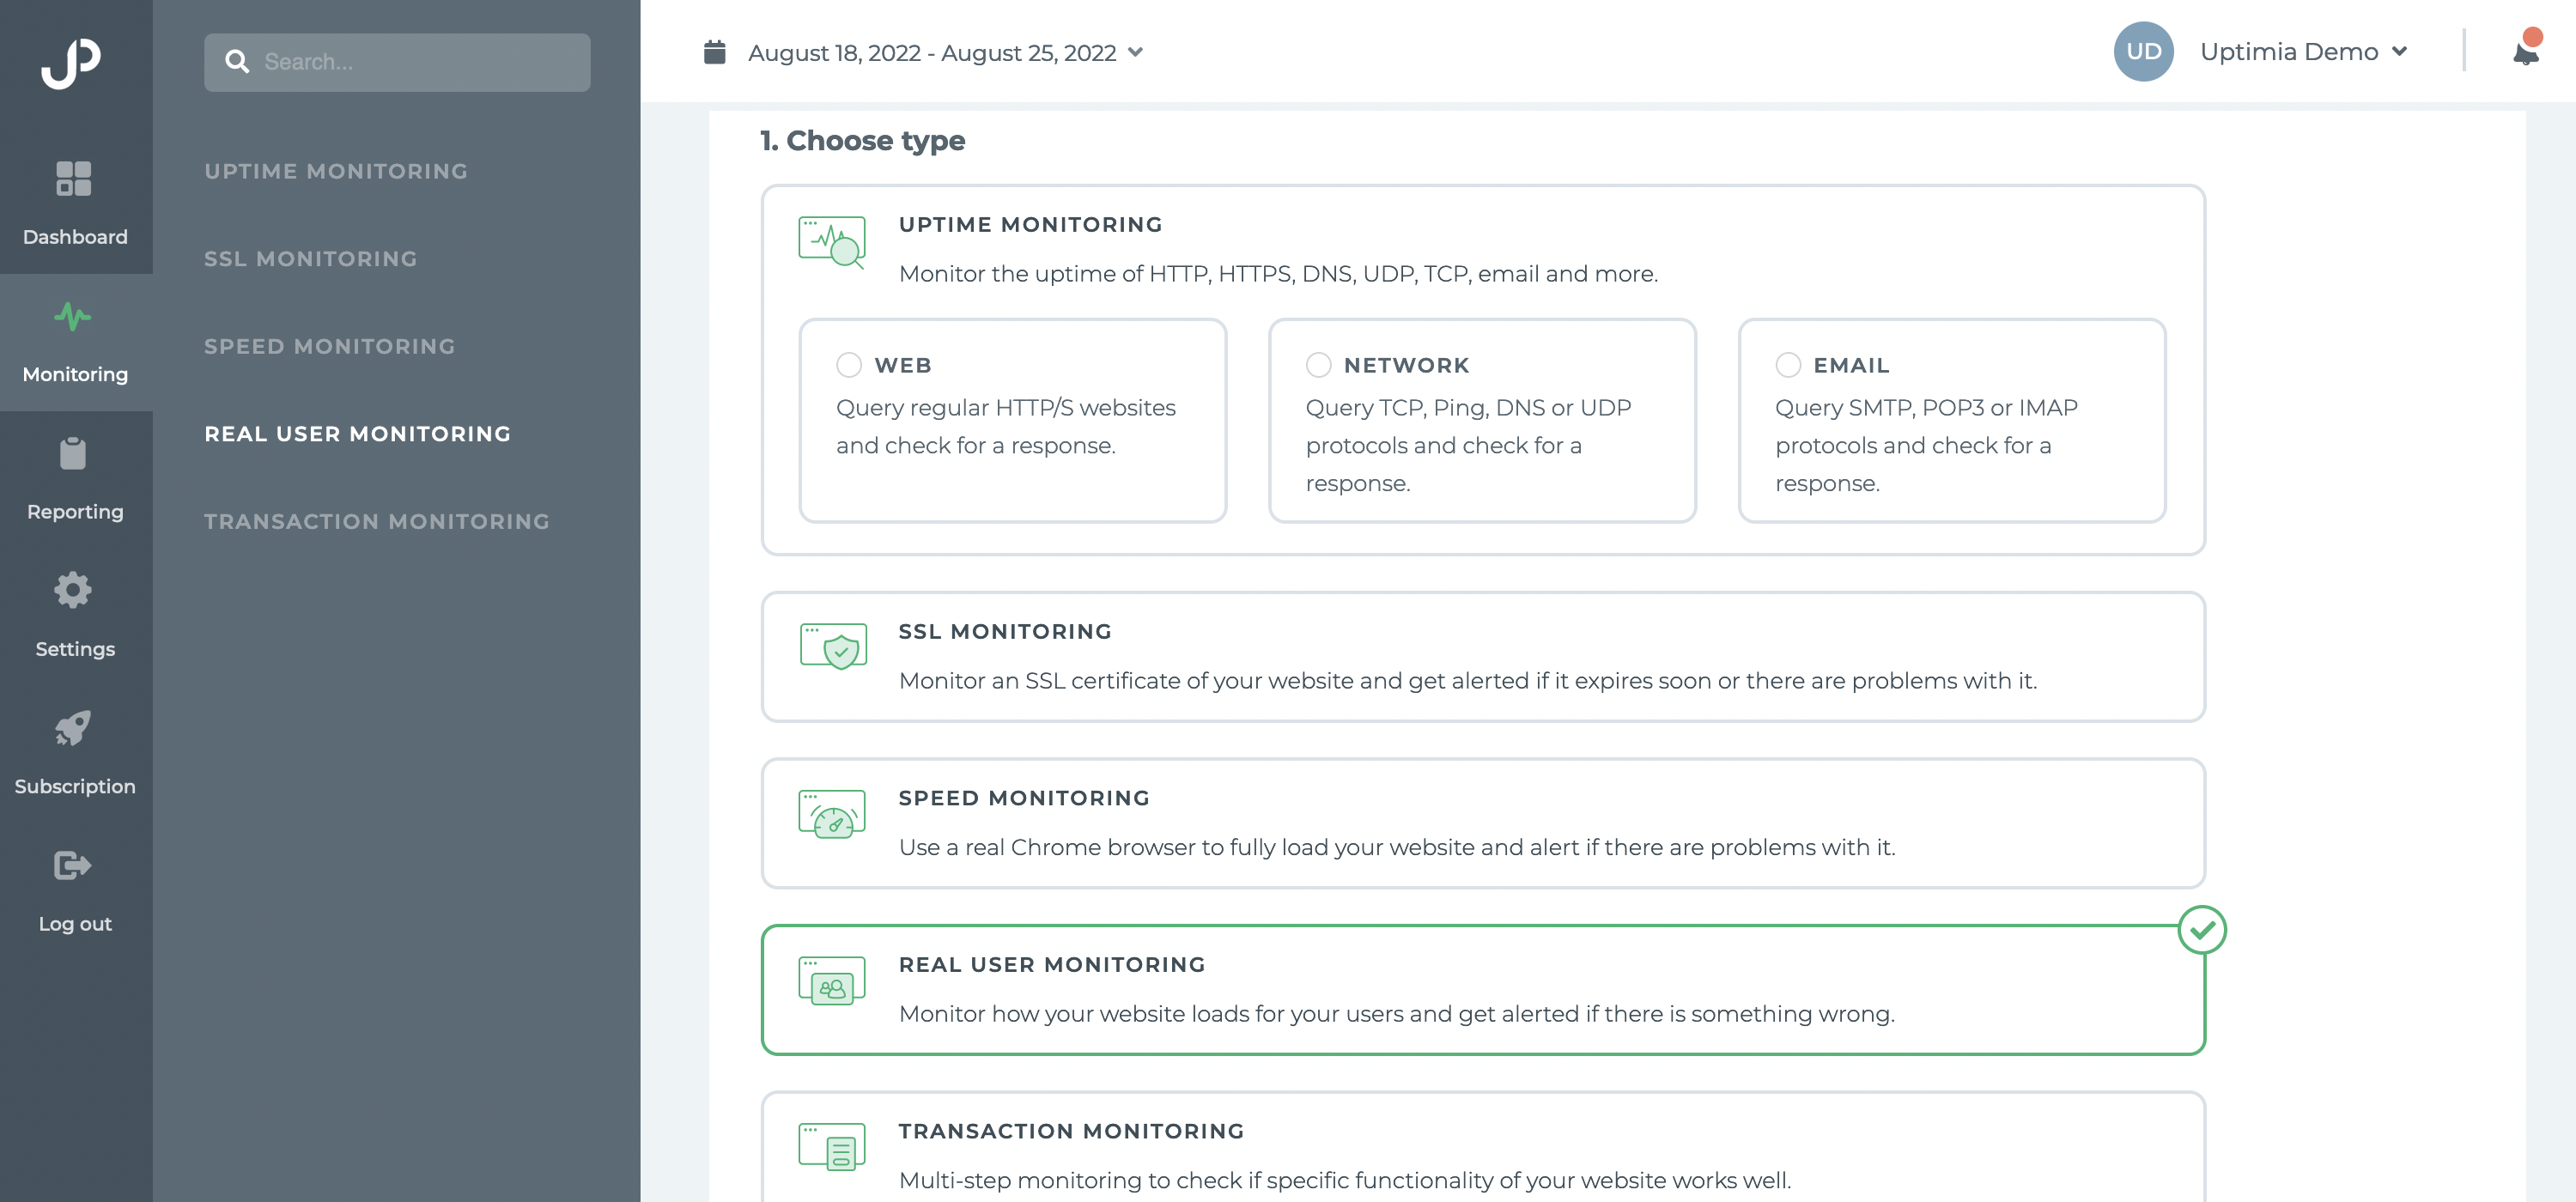Click the calendar icon by date range
Screen dimensions: 2576x1202
pos(714,52)
